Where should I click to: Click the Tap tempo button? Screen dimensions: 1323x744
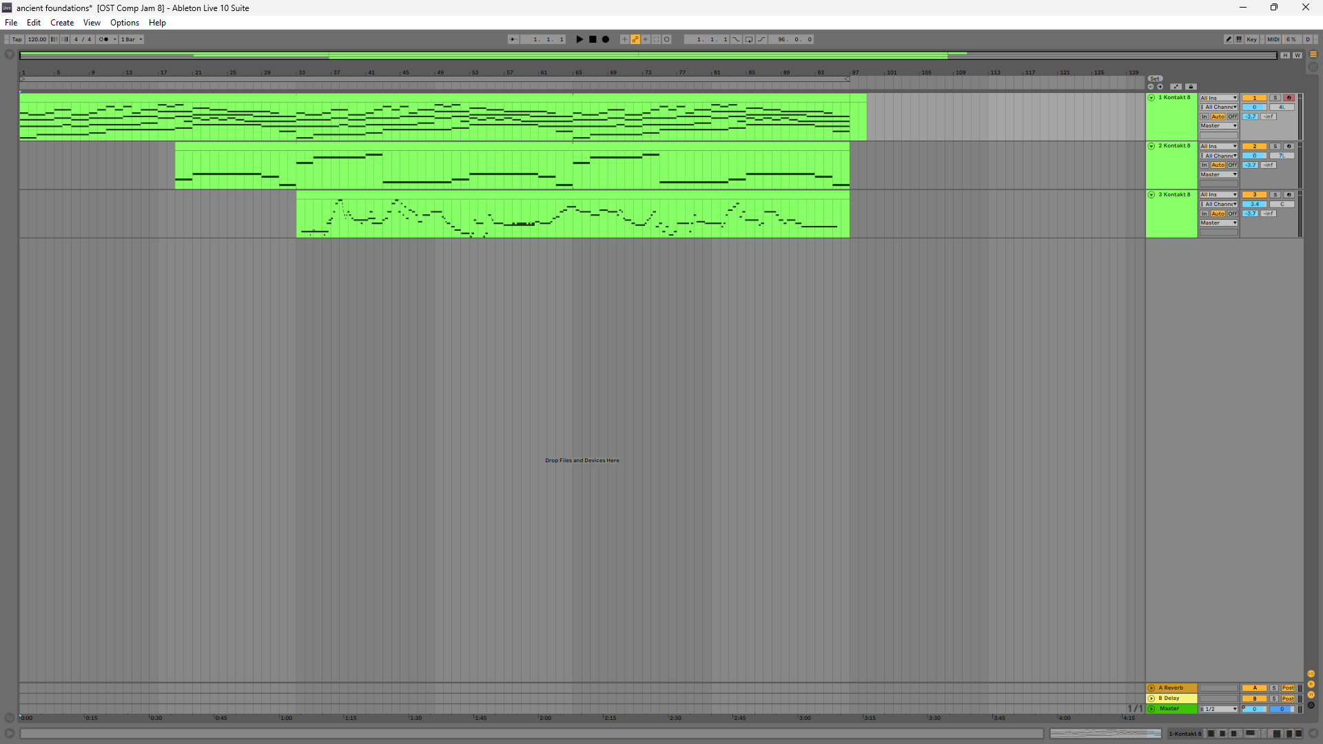pos(17,39)
